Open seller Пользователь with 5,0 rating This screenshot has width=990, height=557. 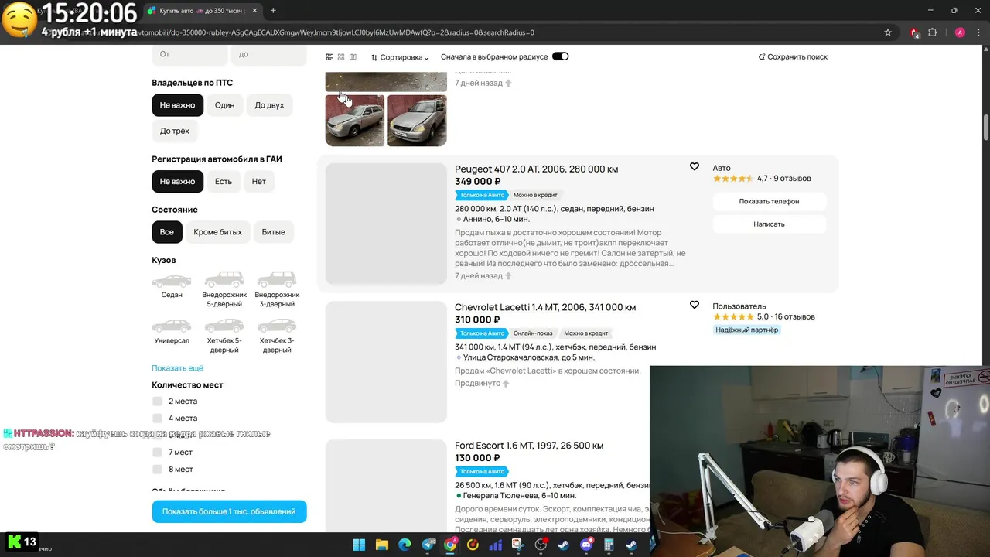click(x=739, y=306)
